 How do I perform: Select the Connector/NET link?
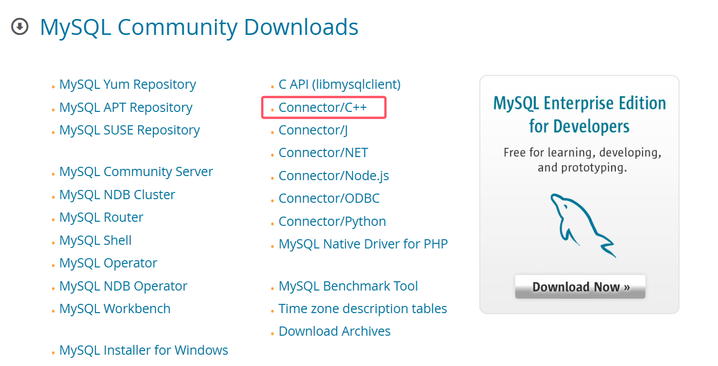coord(323,152)
